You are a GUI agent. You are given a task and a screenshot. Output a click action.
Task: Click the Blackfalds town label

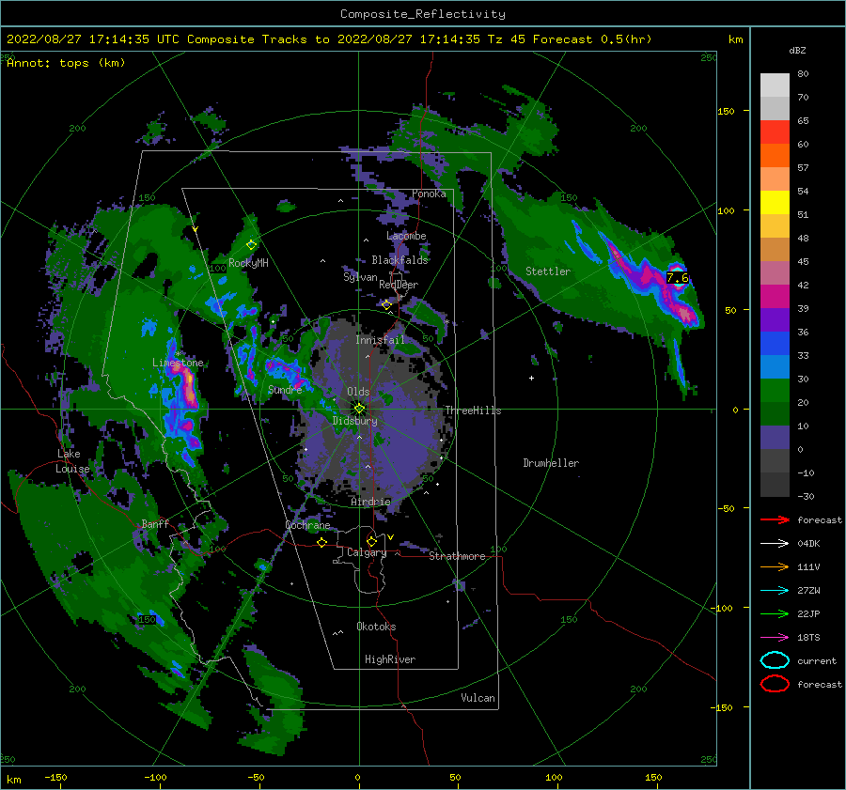(x=399, y=260)
